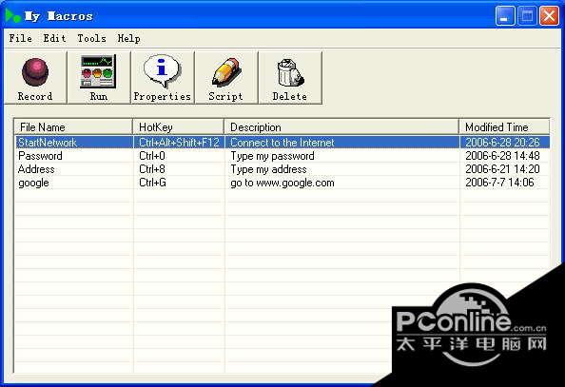The width and height of the screenshot is (565, 387).
Task: Open macro Properties from the toolbar
Action: coord(162,77)
